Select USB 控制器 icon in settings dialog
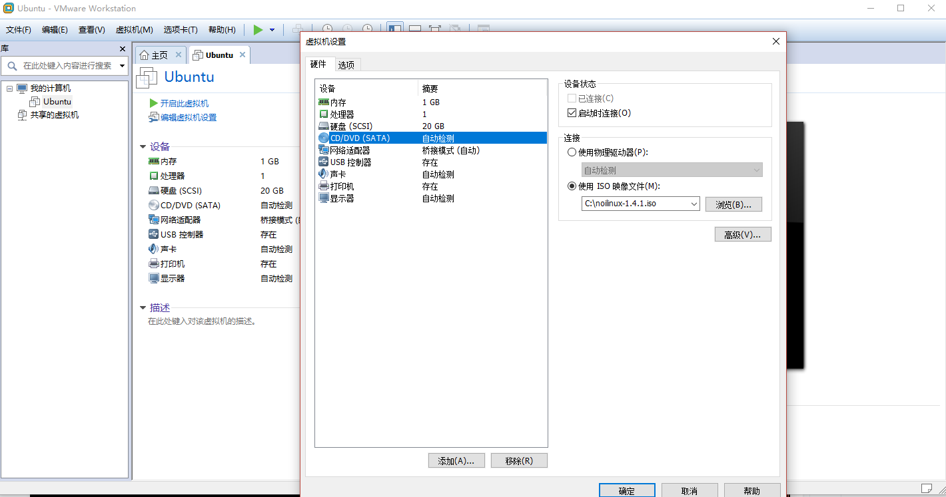The height and width of the screenshot is (497, 946). [324, 162]
